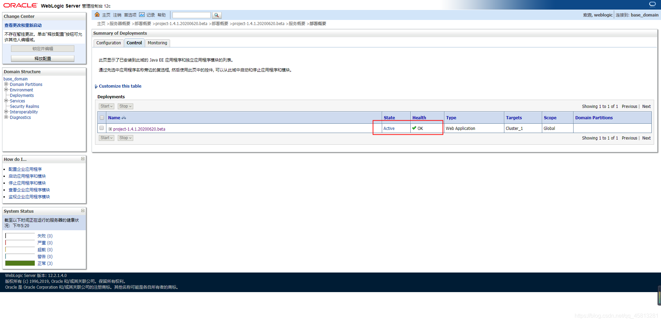661x322 pixels.
Task: Collapse the System Status panel
Action: [83, 211]
